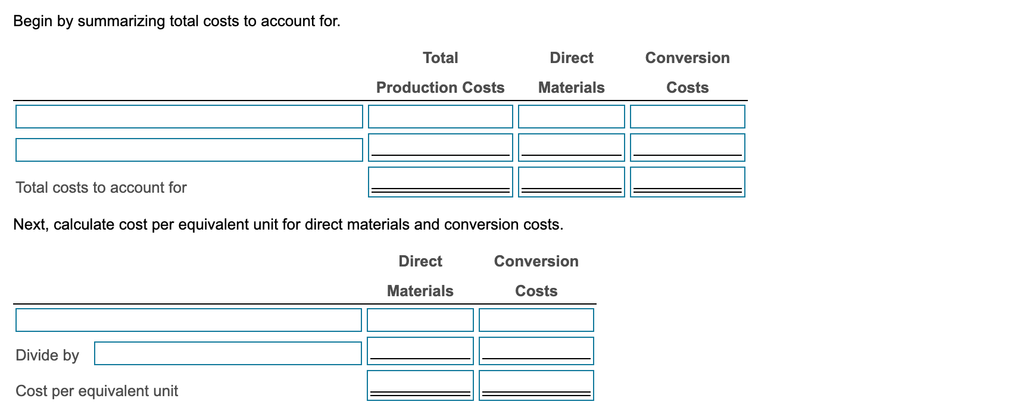
Task: Click Conversion Costs box in Divide by row
Action: tap(535, 352)
